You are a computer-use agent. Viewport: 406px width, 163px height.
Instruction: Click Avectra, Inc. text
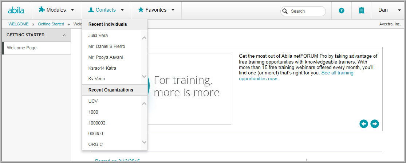[x=390, y=24]
